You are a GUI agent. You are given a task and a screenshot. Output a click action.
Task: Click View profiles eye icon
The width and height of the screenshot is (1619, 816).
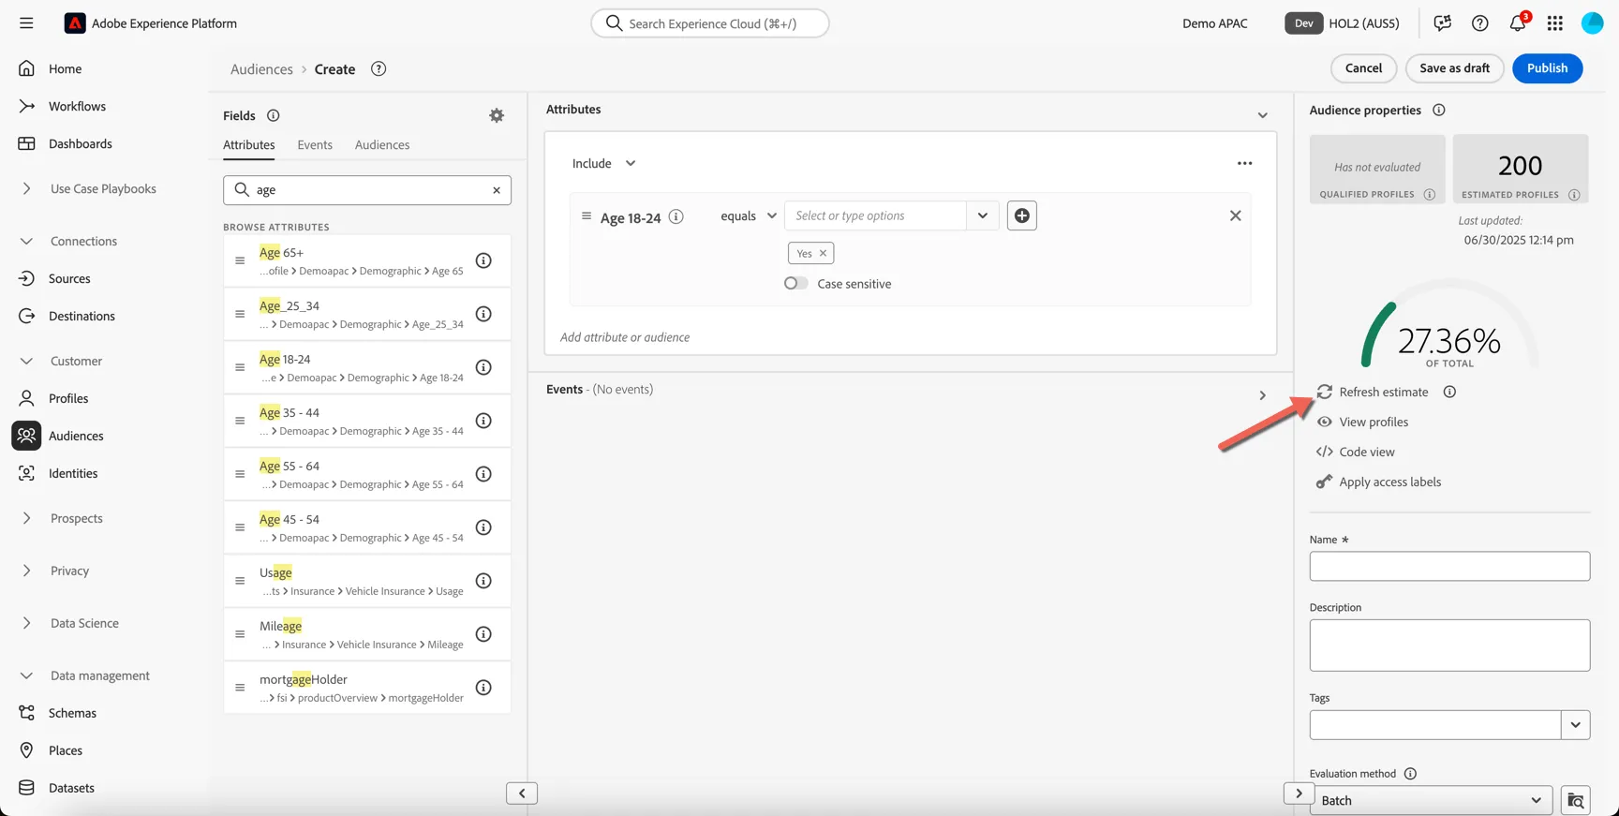point(1325,422)
